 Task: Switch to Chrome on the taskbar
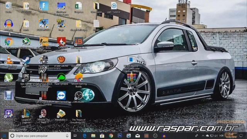point(111,136)
